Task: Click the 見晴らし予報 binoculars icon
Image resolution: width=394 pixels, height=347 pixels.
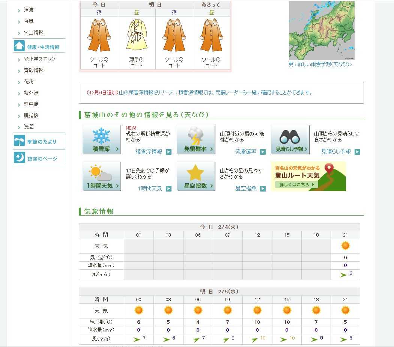Action: [290, 139]
